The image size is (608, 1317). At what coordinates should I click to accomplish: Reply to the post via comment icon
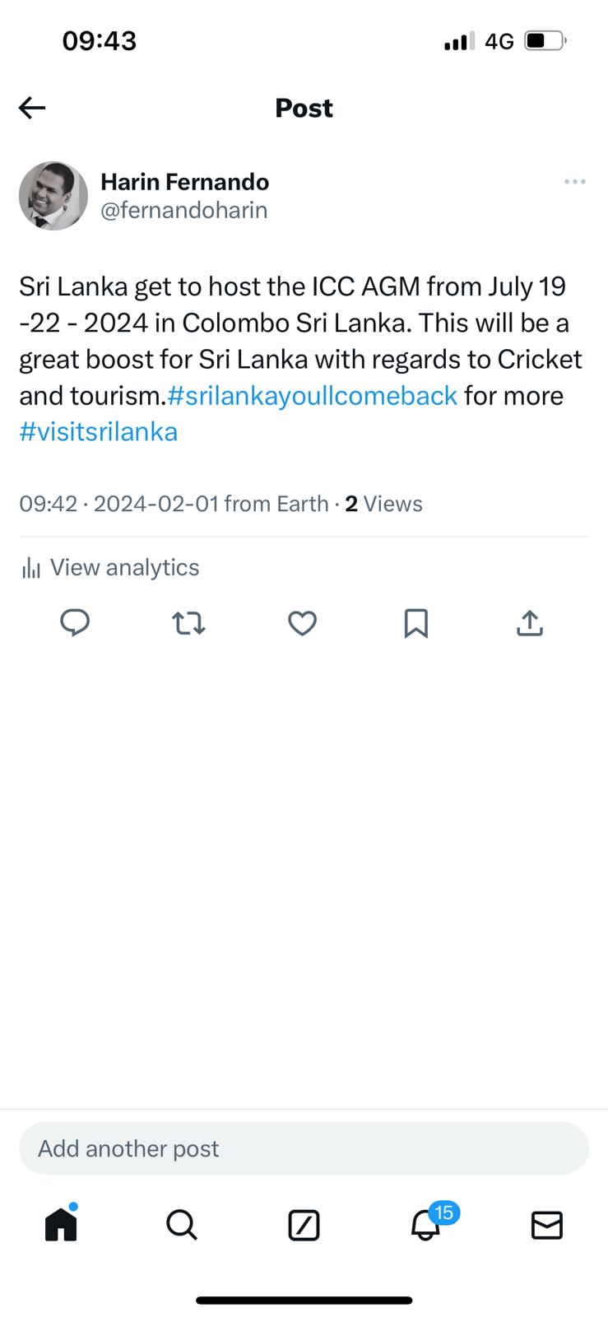tap(75, 623)
